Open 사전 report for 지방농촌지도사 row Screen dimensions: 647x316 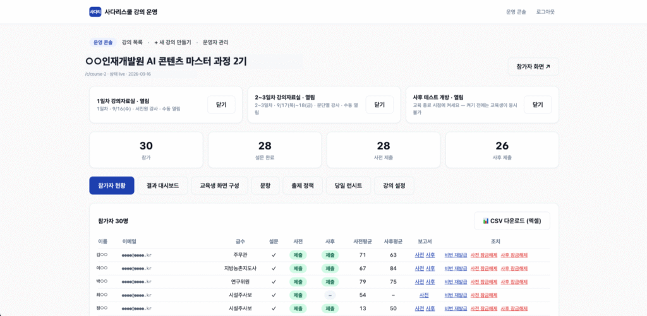point(420,269)
